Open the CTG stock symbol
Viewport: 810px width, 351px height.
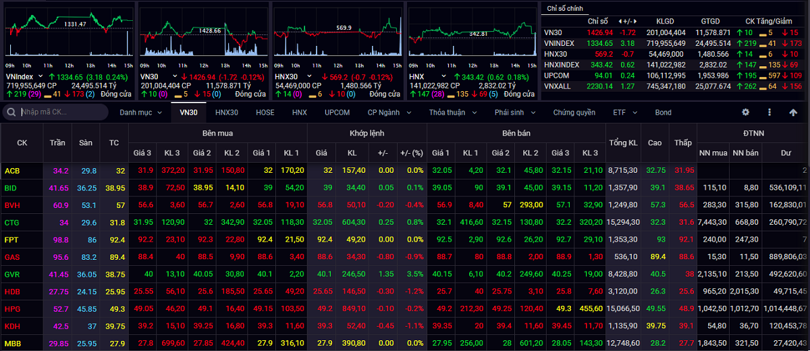12,222
